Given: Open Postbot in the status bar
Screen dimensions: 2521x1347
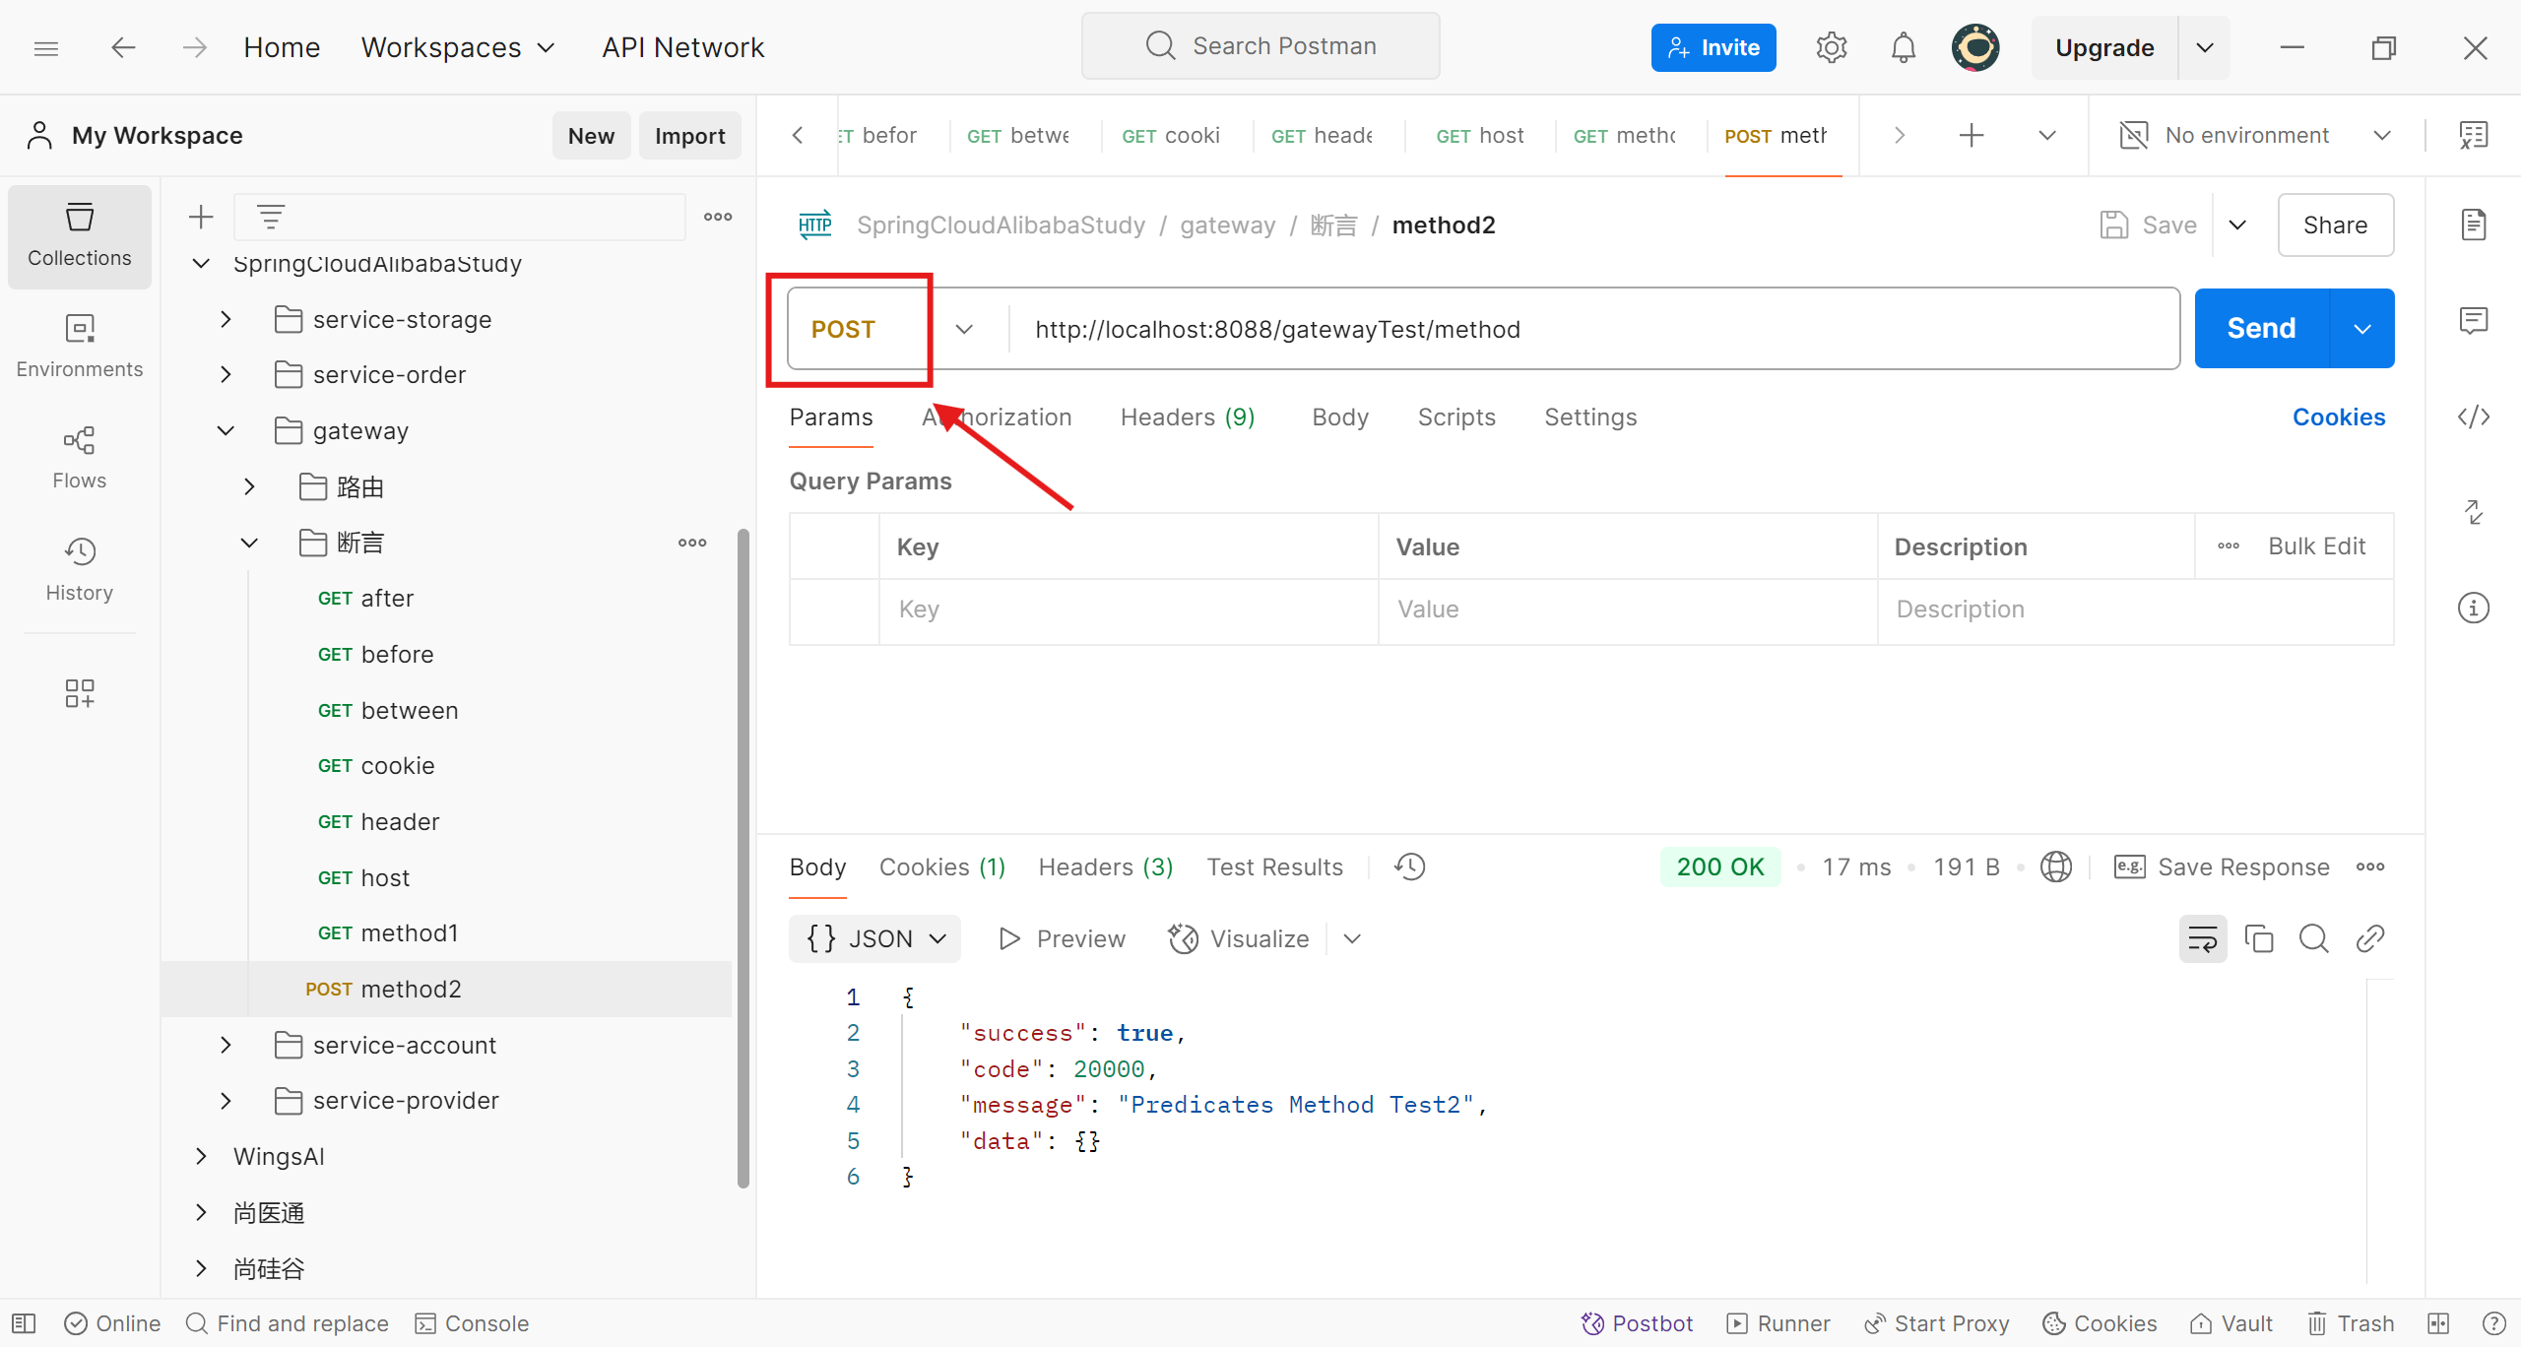Looking at the screenshot, I should [x=1637, y=1323].
